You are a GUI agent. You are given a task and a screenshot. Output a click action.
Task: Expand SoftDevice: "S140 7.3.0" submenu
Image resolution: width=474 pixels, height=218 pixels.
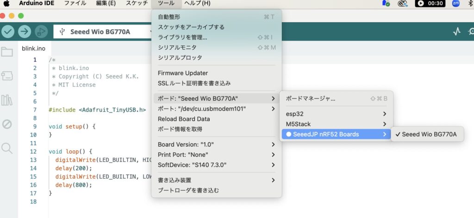217,165
